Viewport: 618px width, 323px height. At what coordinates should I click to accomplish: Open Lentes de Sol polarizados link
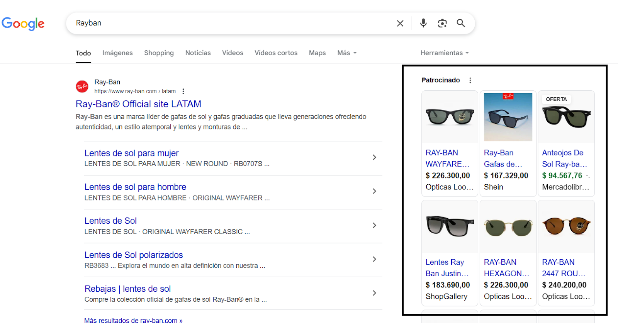(x=134, y=255)
